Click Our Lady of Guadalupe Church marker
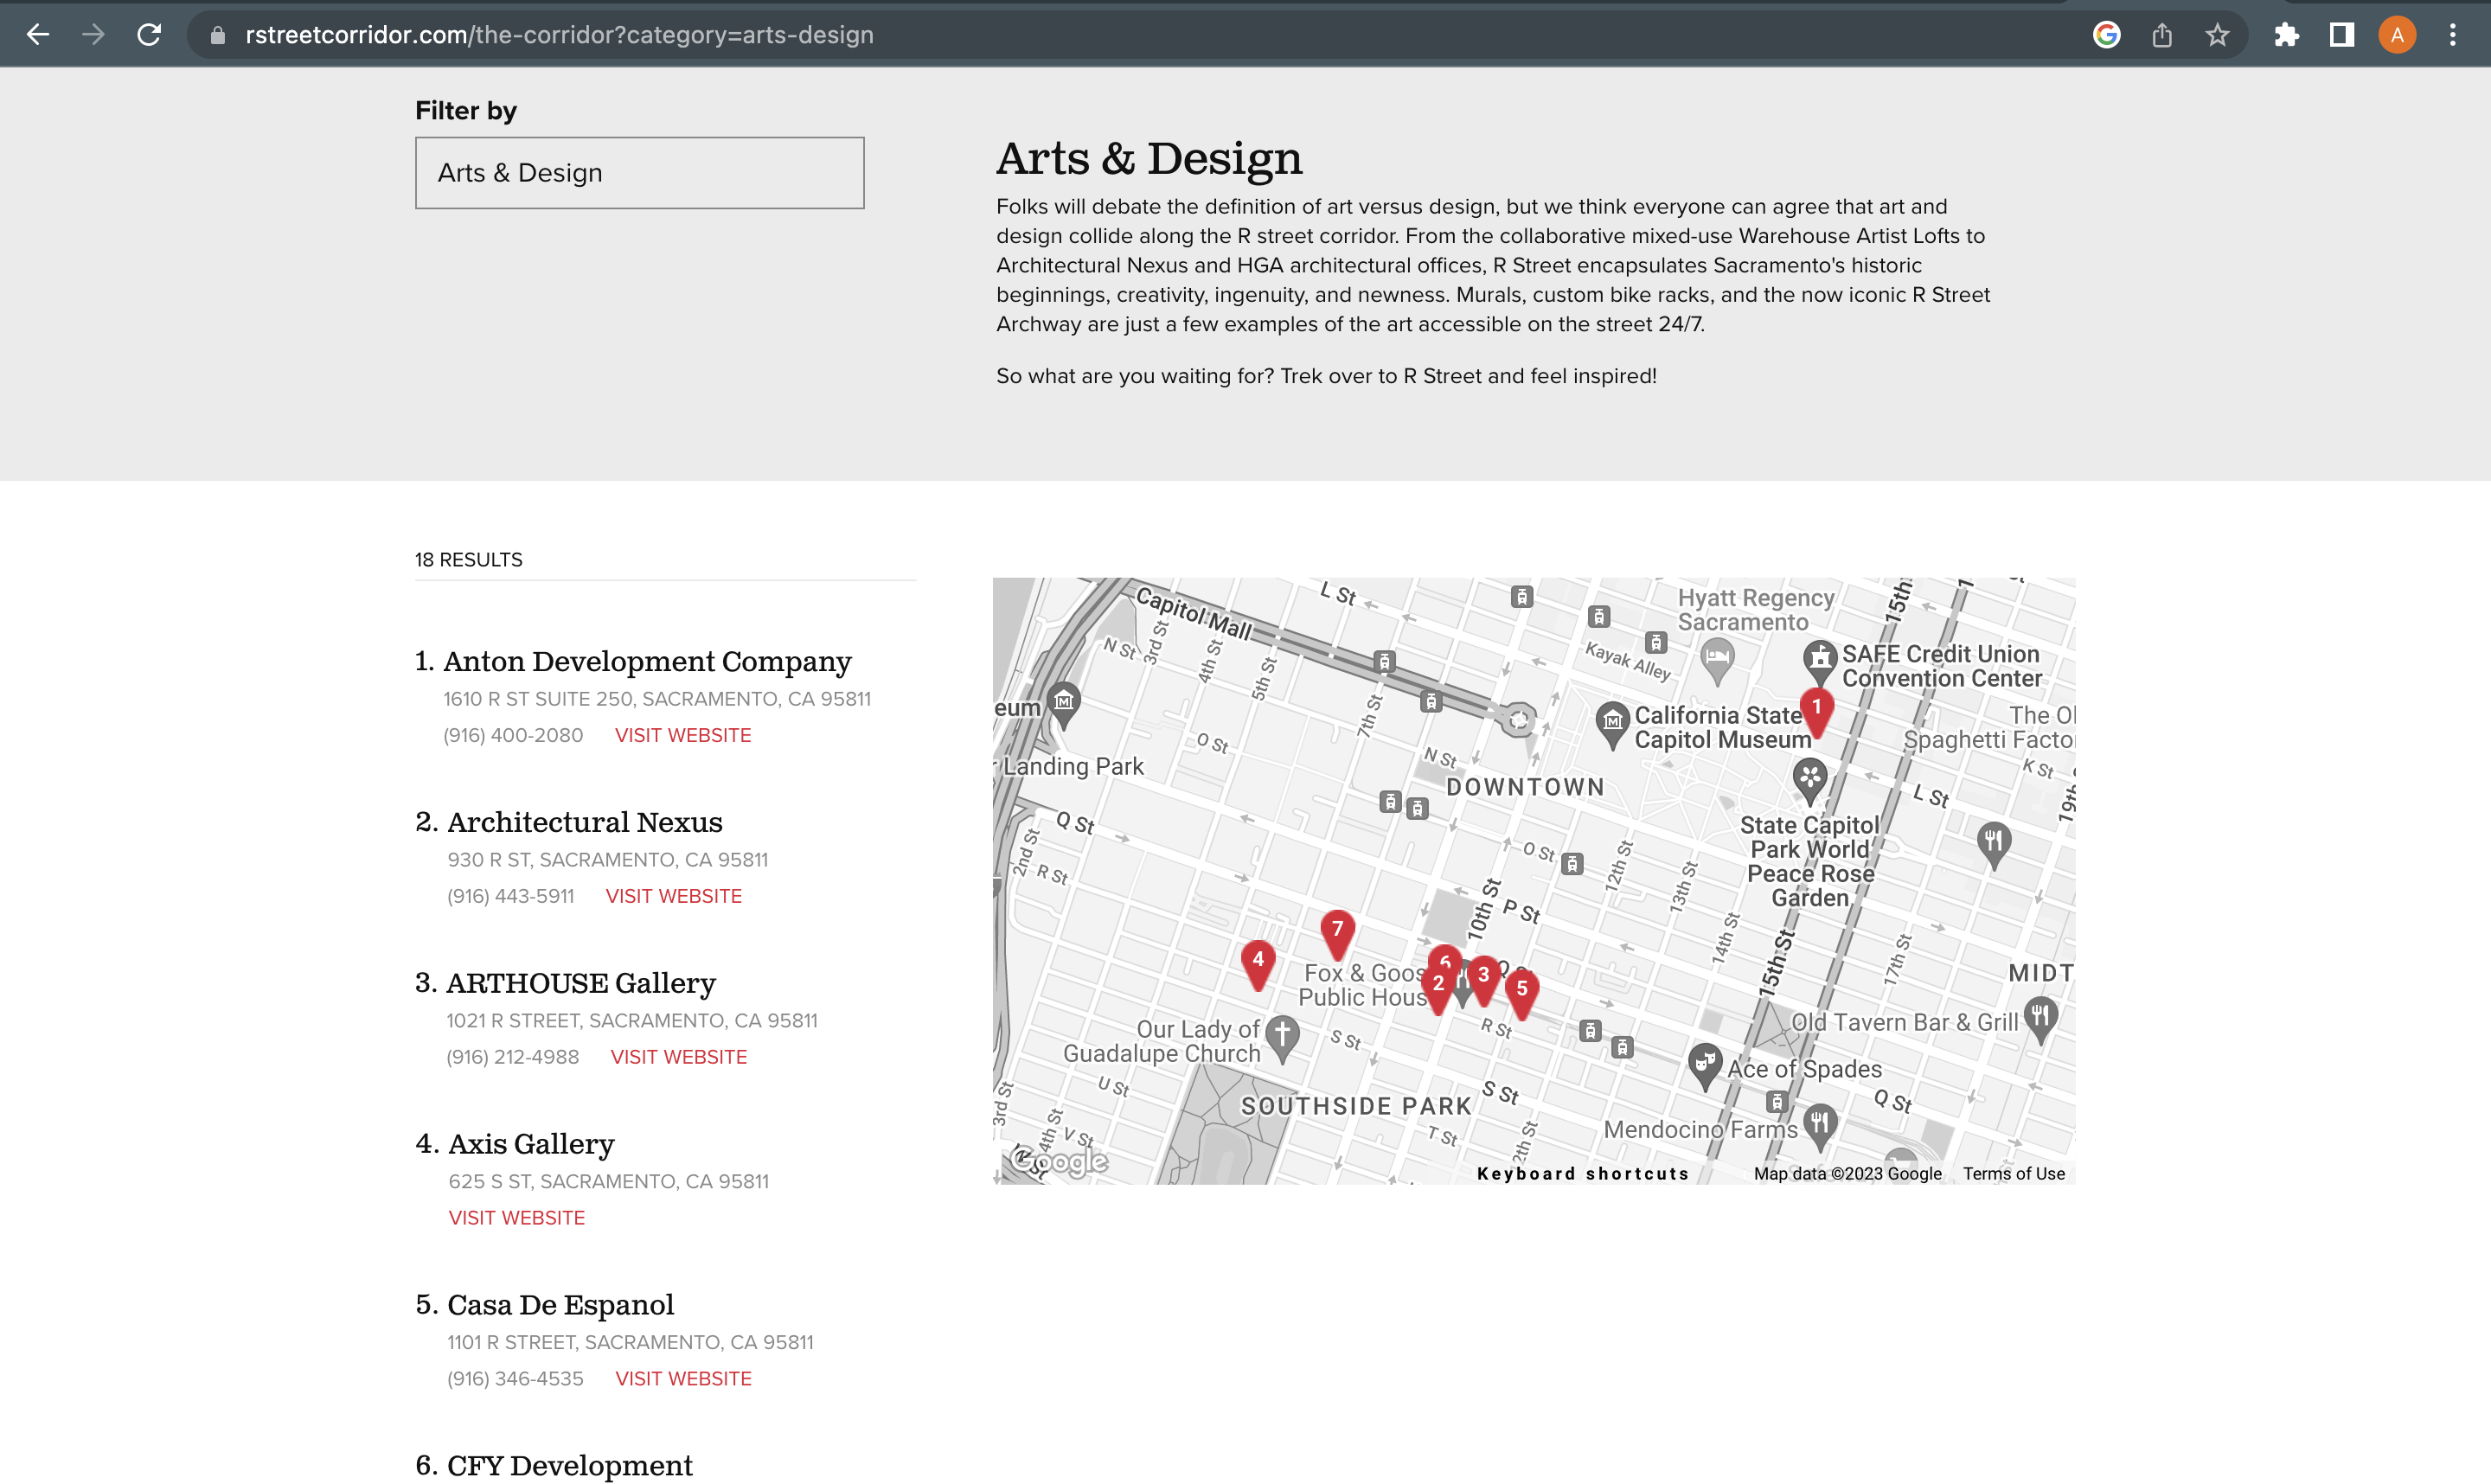 (1282, 1037)
